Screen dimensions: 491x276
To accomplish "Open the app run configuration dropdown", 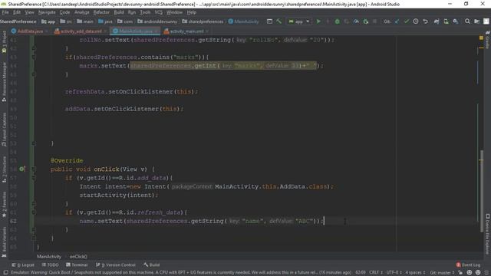I will click(299, 21).
